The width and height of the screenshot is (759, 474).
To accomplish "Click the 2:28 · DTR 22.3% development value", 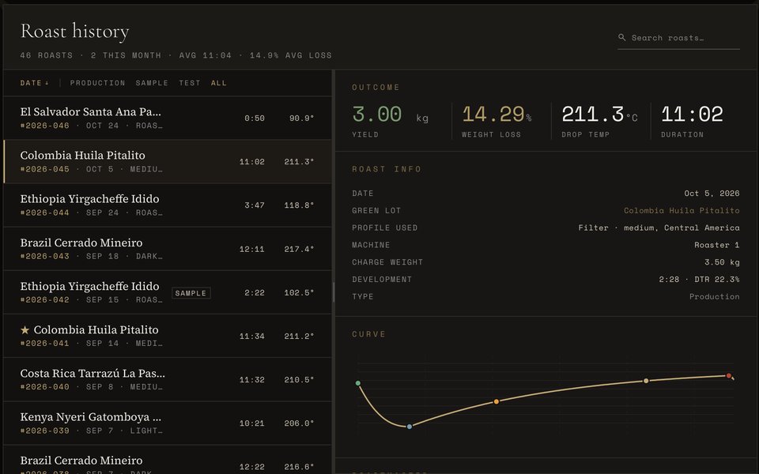I will pos(699,280).
